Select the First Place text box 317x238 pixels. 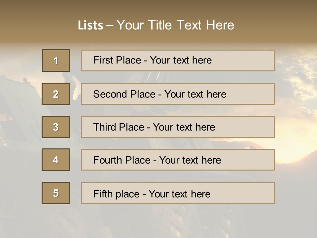tap(178, 60)
